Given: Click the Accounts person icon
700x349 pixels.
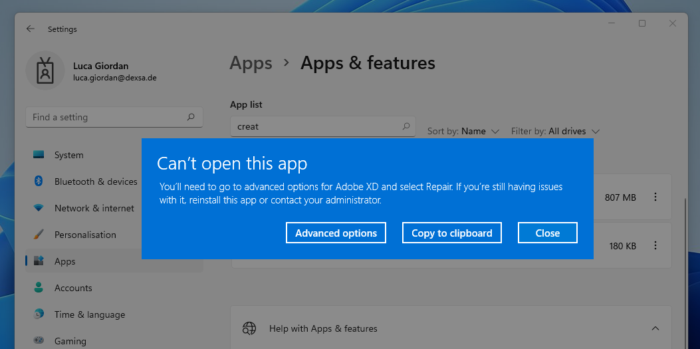Looking at the screenshot, I should (x=39, y=288).
